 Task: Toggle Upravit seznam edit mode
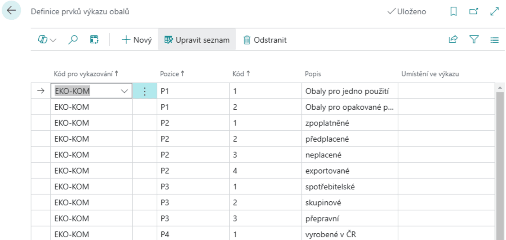pyautogui.click(x=197, y=40)
